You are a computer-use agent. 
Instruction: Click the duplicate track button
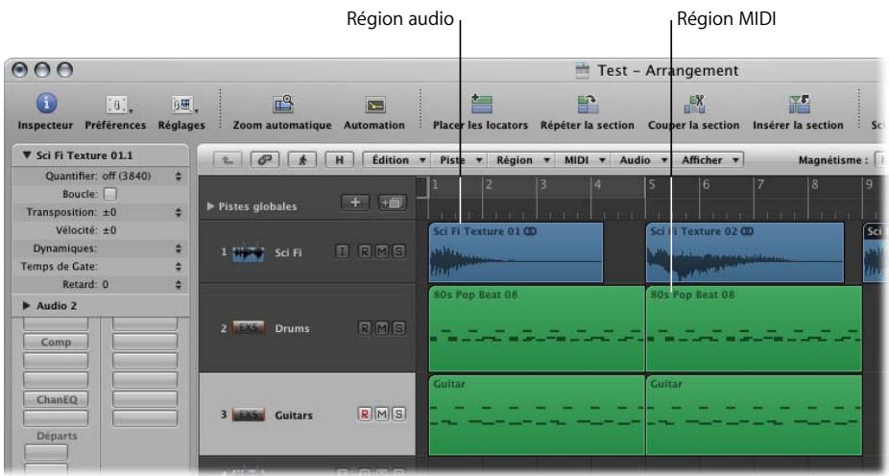[x=393, y=202]
